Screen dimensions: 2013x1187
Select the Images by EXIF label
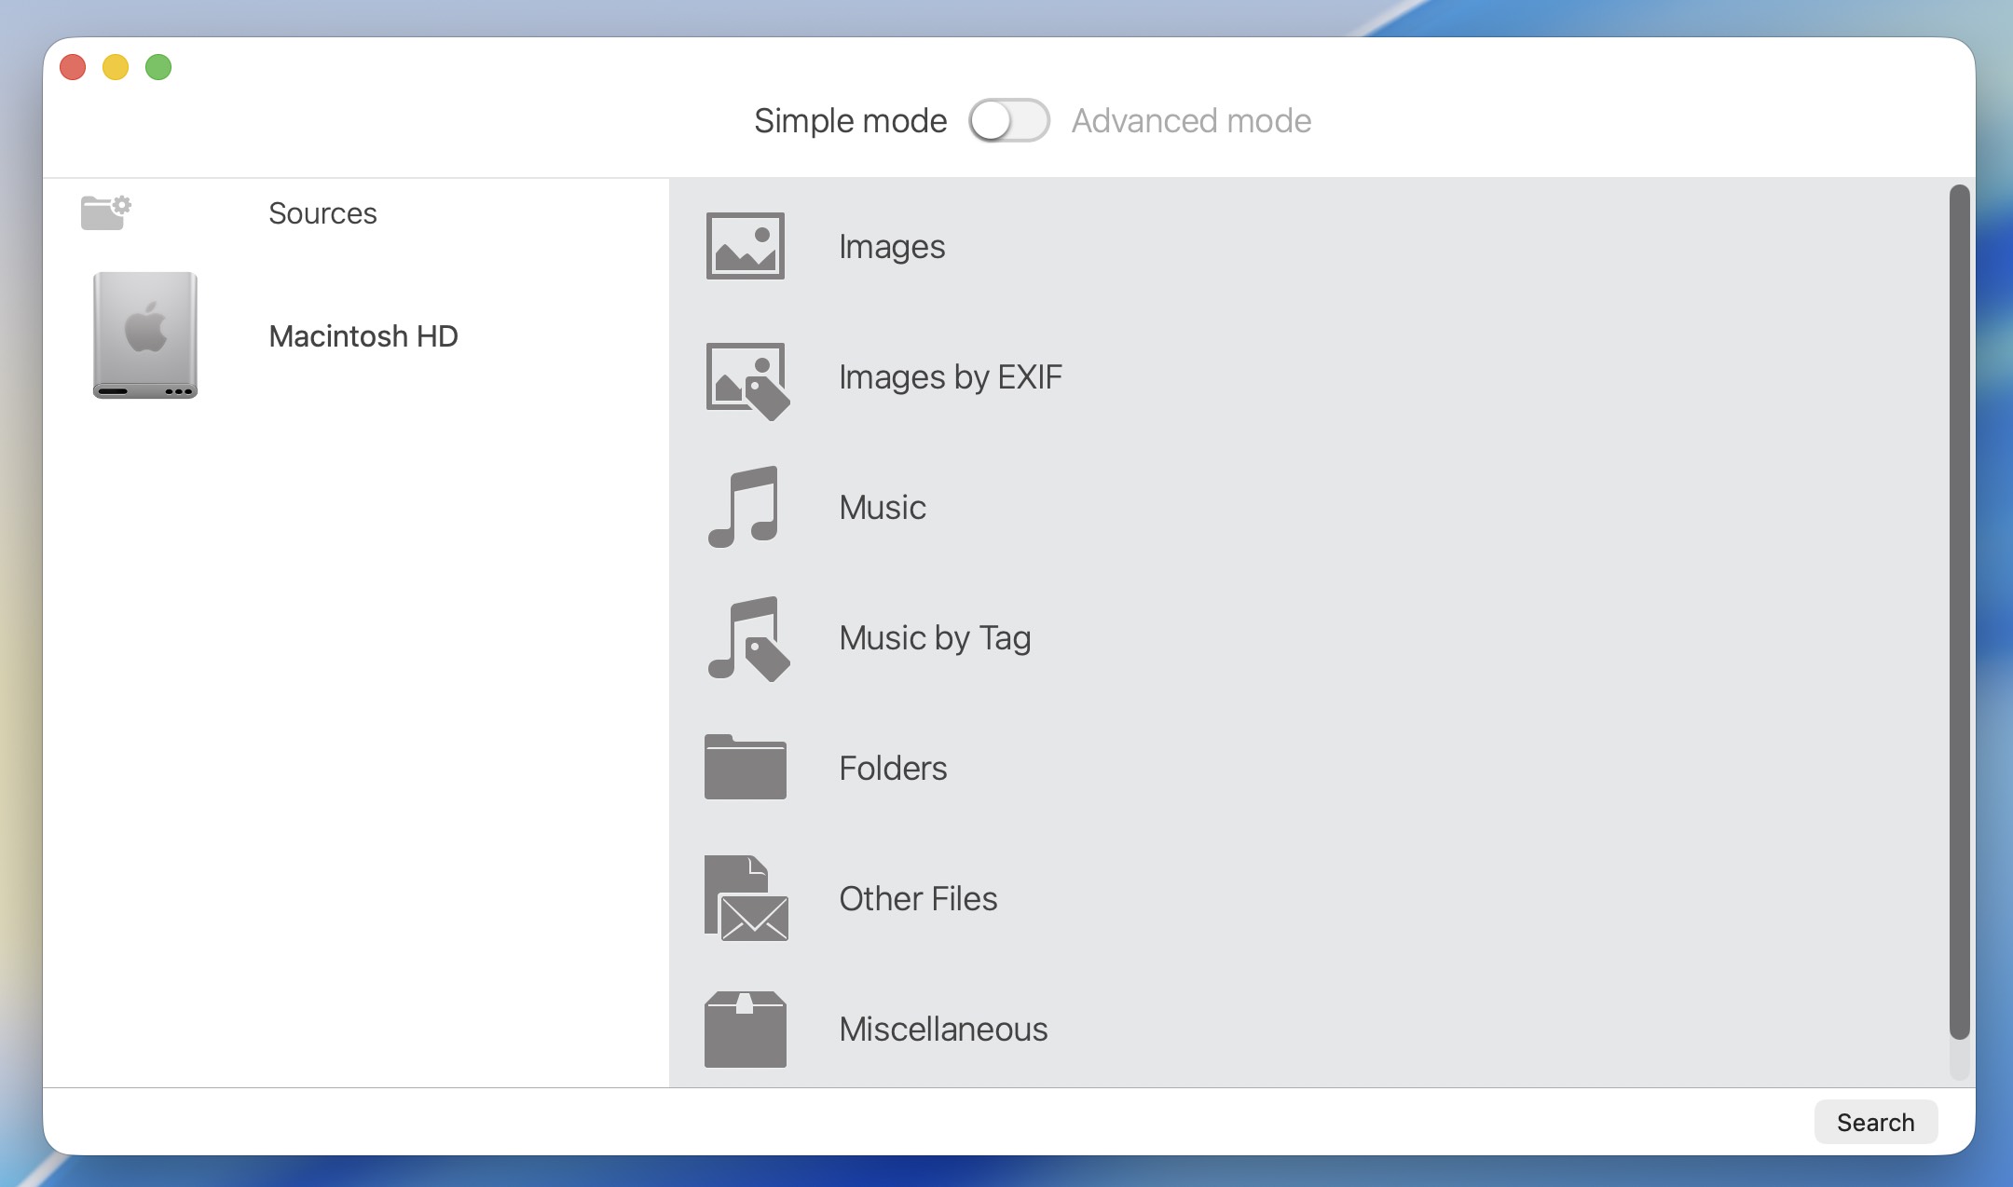coord(950,377)
